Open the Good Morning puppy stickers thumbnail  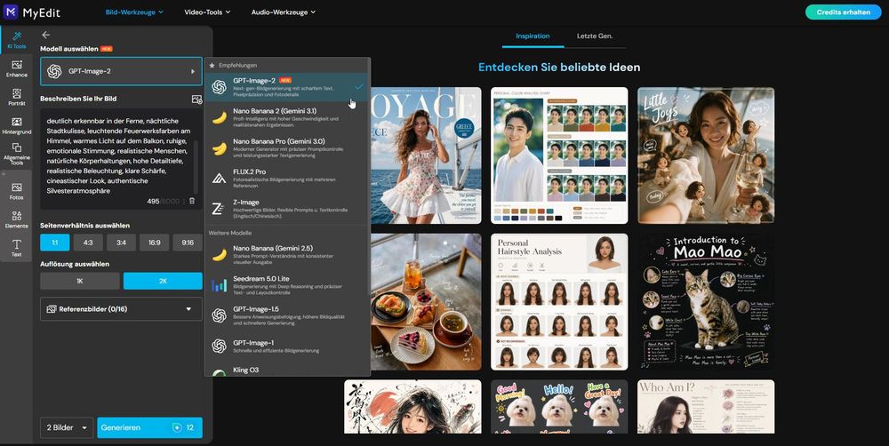pos(559,406)
